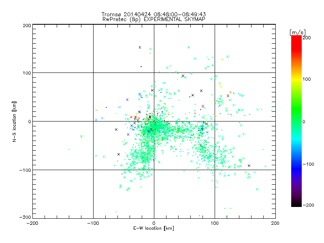
Task: Click the "N-S location [km]" axis label
Action: tap(14, 122)
